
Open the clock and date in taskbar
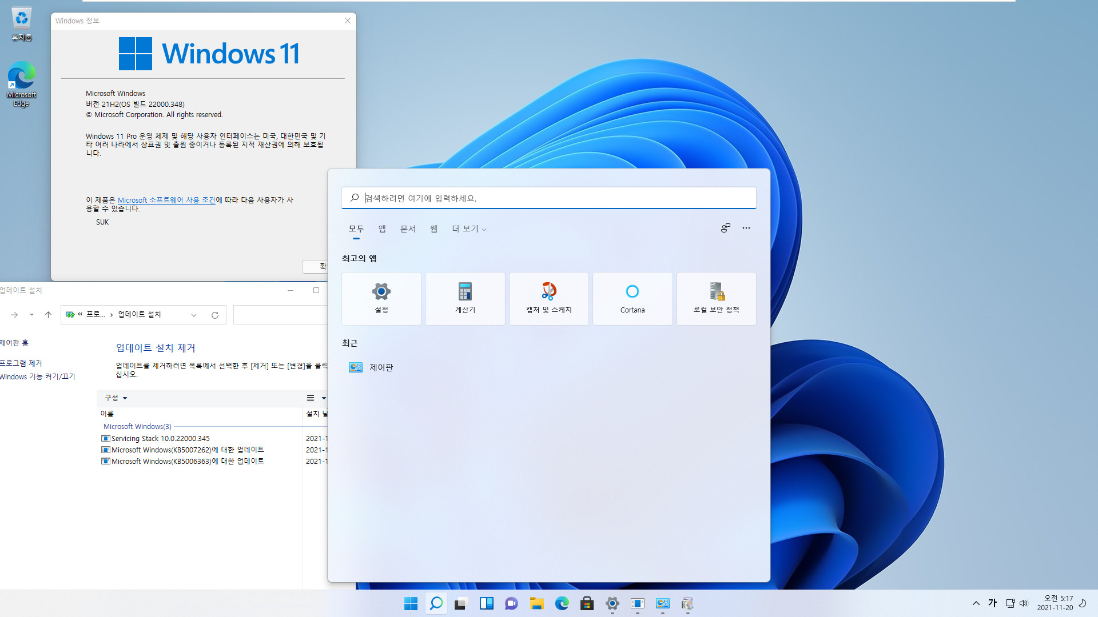point(1055,603)
